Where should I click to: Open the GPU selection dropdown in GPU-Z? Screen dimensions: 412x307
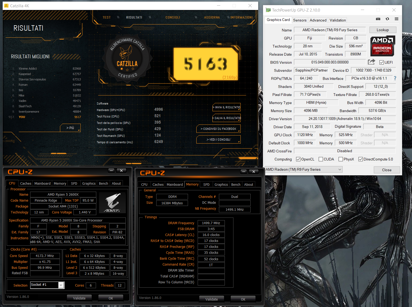304,169
